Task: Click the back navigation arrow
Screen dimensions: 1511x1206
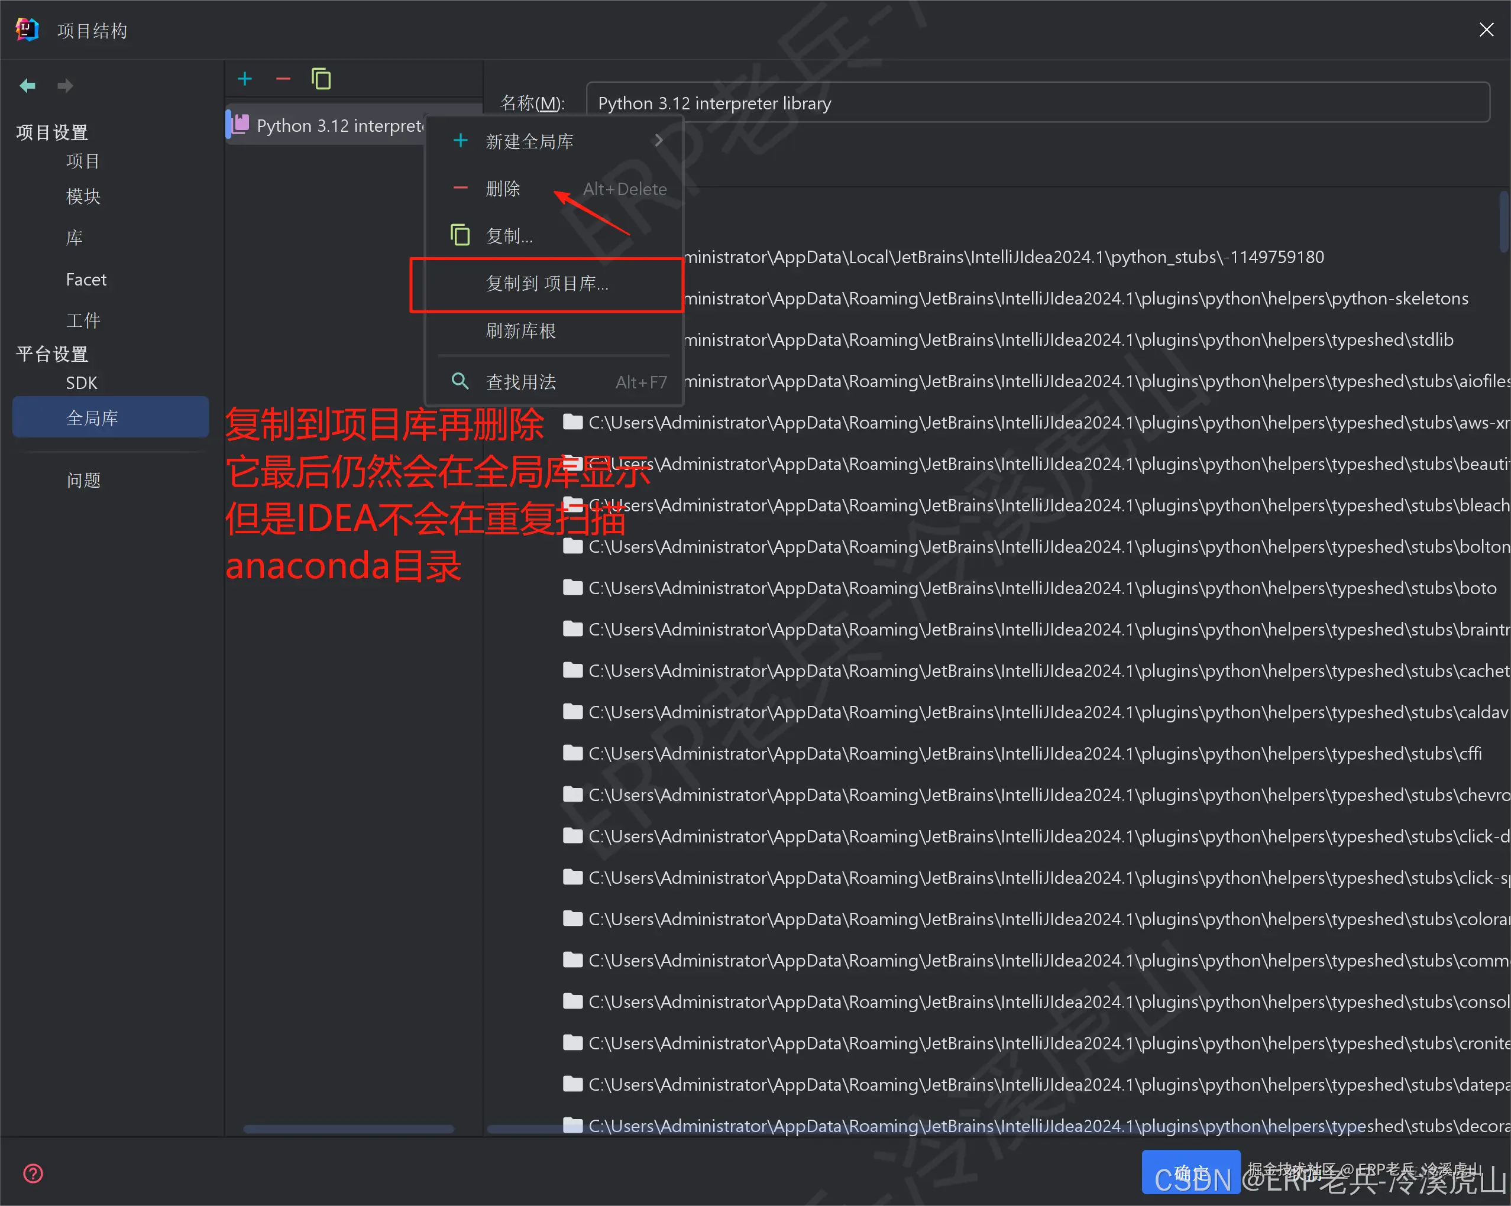Action: click(27, 86)
